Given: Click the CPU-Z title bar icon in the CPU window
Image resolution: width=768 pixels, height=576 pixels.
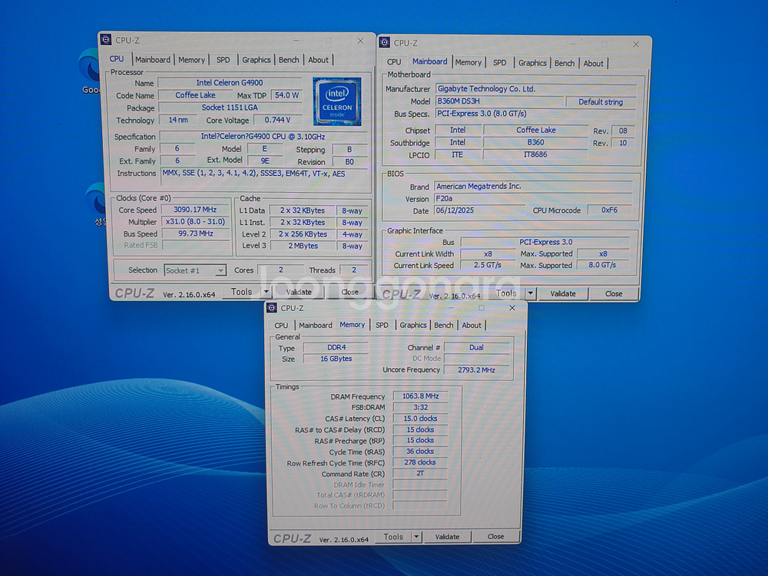Looking at the screenshot, I should 106,39.
